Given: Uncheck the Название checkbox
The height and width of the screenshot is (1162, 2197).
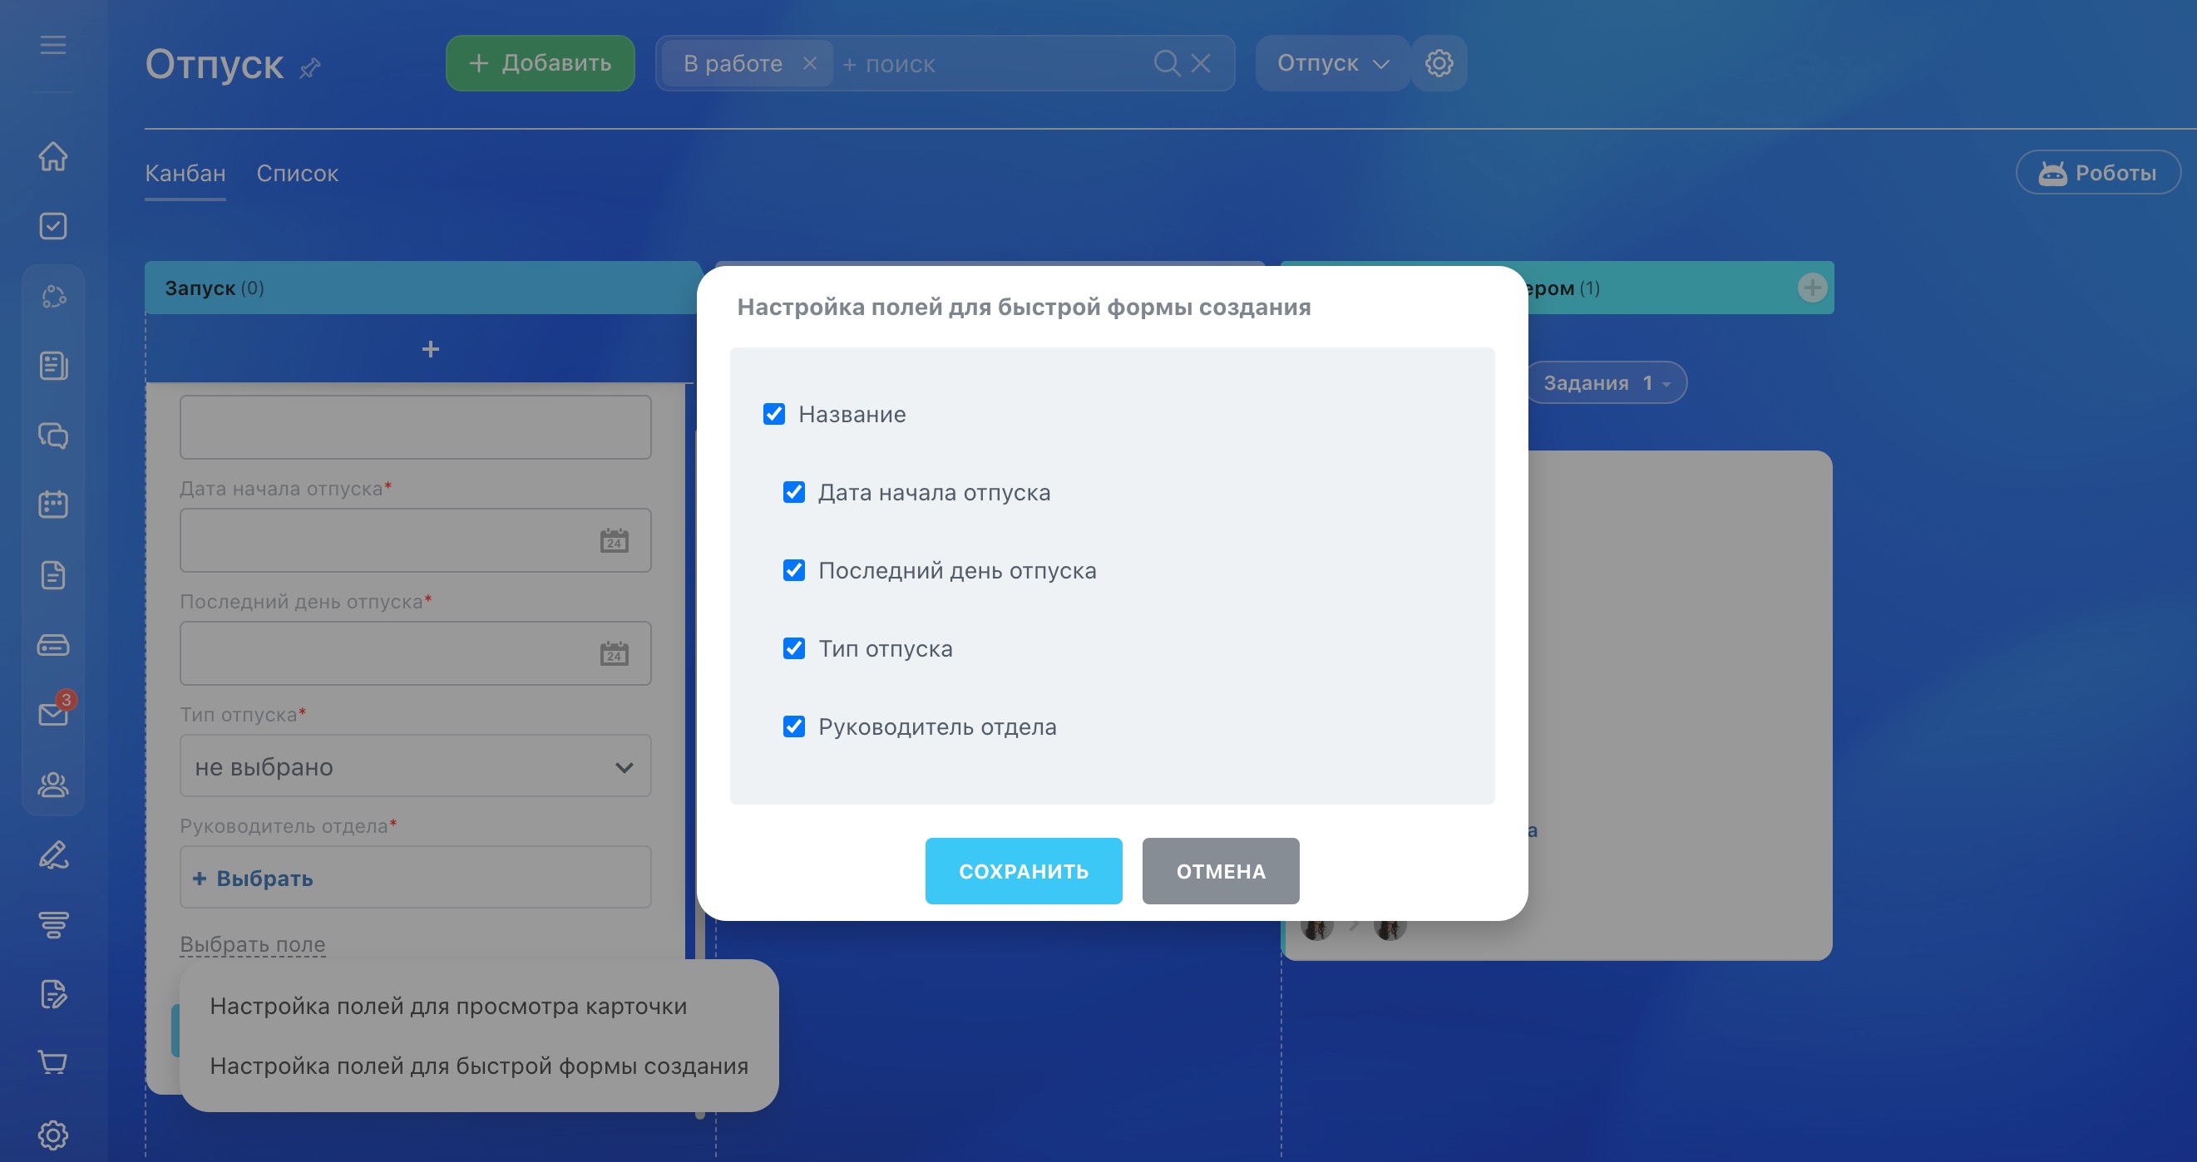Looking at the screenshot, I should click(x=773, y=414).
